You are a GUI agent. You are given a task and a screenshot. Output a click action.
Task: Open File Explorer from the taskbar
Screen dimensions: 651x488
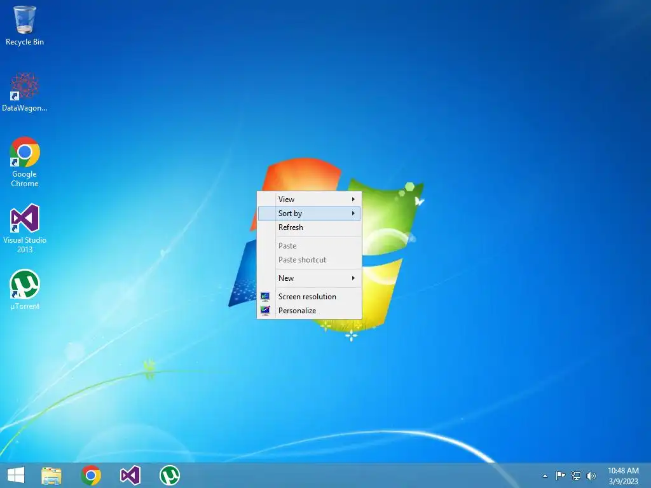[x=51, y=475]
